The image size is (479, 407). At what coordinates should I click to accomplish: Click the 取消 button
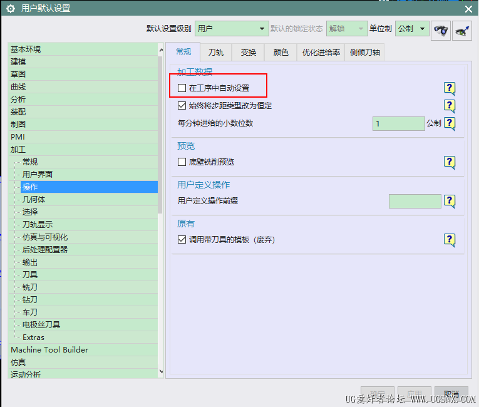tap(451, 394)
